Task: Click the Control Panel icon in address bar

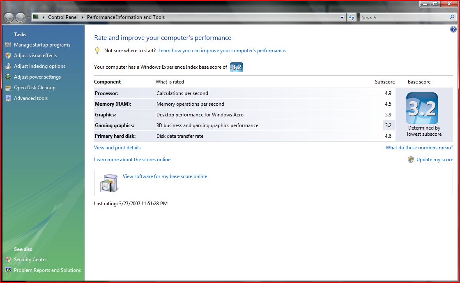Action: coord(36,17)
